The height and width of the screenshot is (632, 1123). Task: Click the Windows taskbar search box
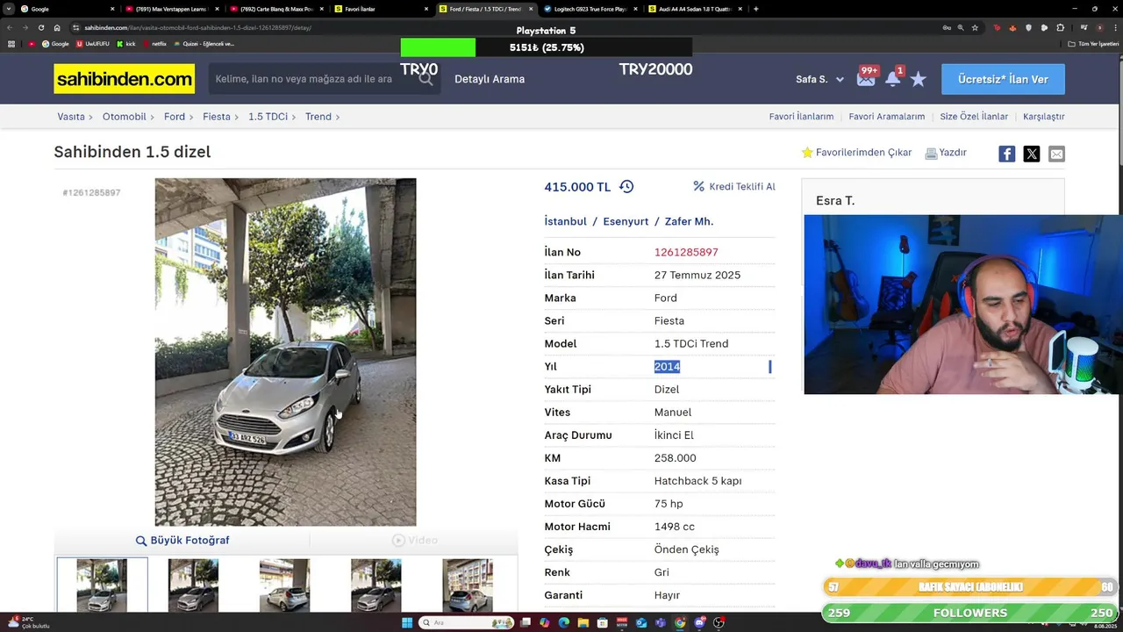tap(465, 622)
